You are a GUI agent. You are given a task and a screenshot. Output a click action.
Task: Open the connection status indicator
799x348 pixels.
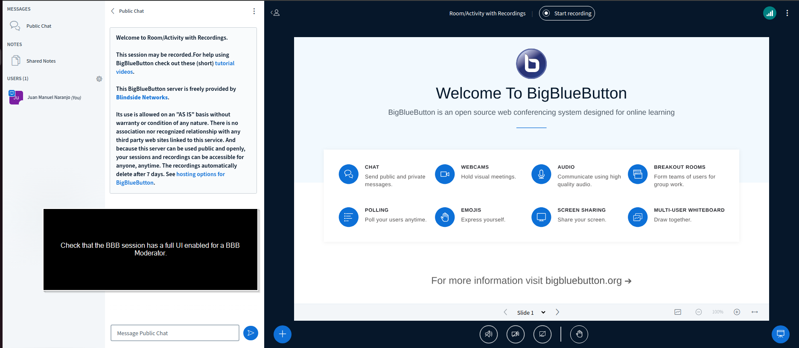[x=770, y=13]
